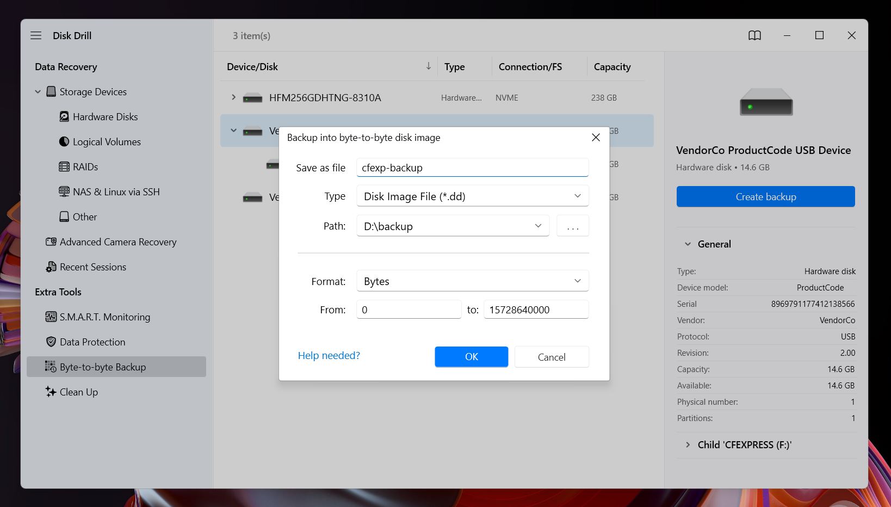This screenshot has height=507, width=891.
Task: Open the hamburger menu beside Disk Drill
Action: (x=36, y=35)
